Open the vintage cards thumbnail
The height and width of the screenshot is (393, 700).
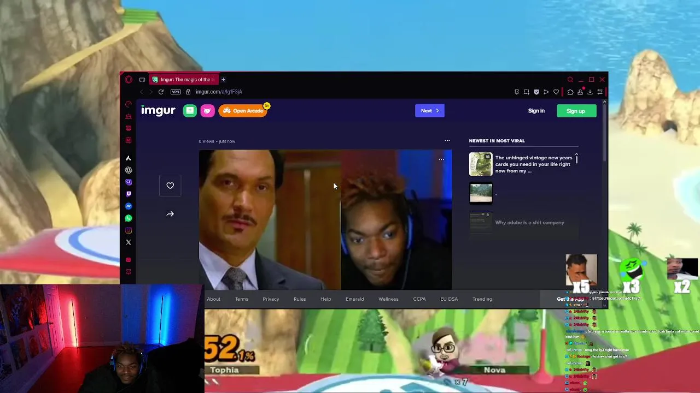[x=481, y=164]
